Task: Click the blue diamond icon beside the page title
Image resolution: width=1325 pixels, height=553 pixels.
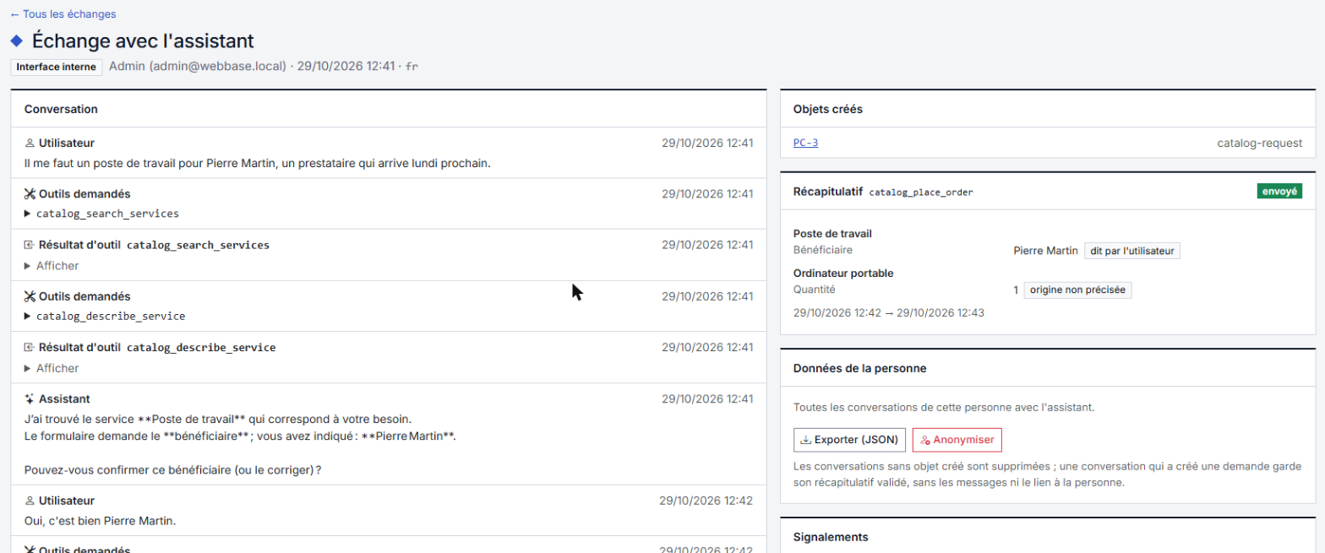Action: click(16, 41)
